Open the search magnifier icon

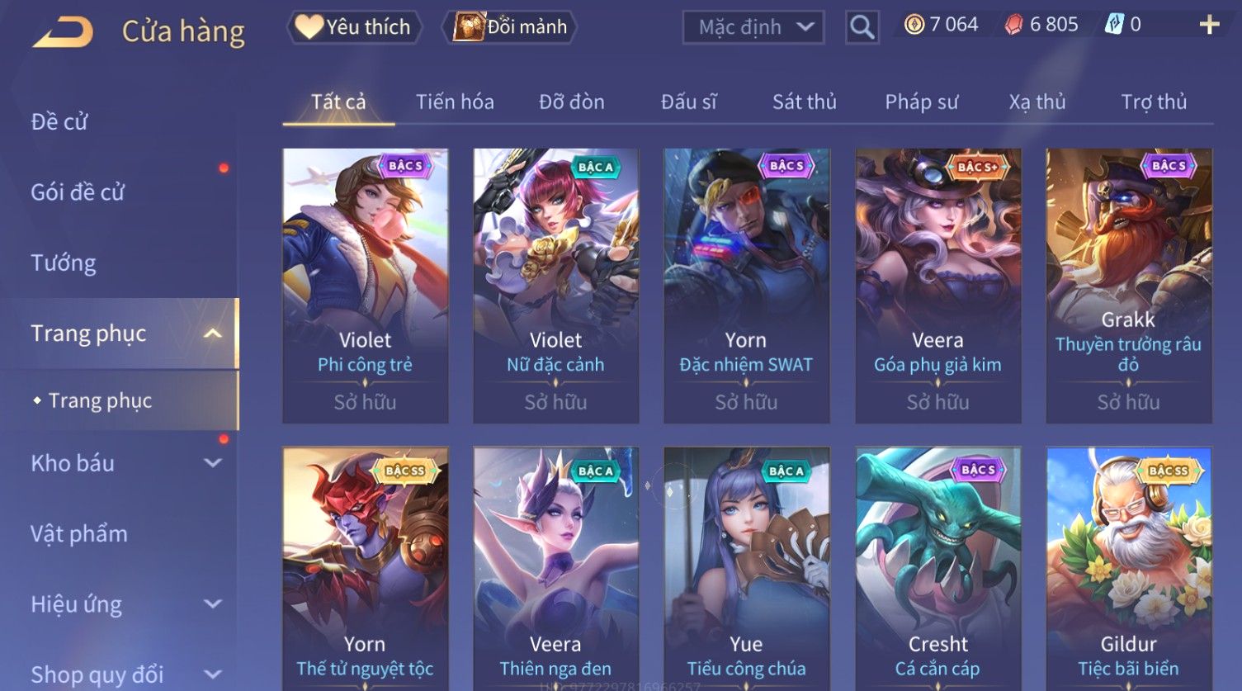tap(862, 27)
